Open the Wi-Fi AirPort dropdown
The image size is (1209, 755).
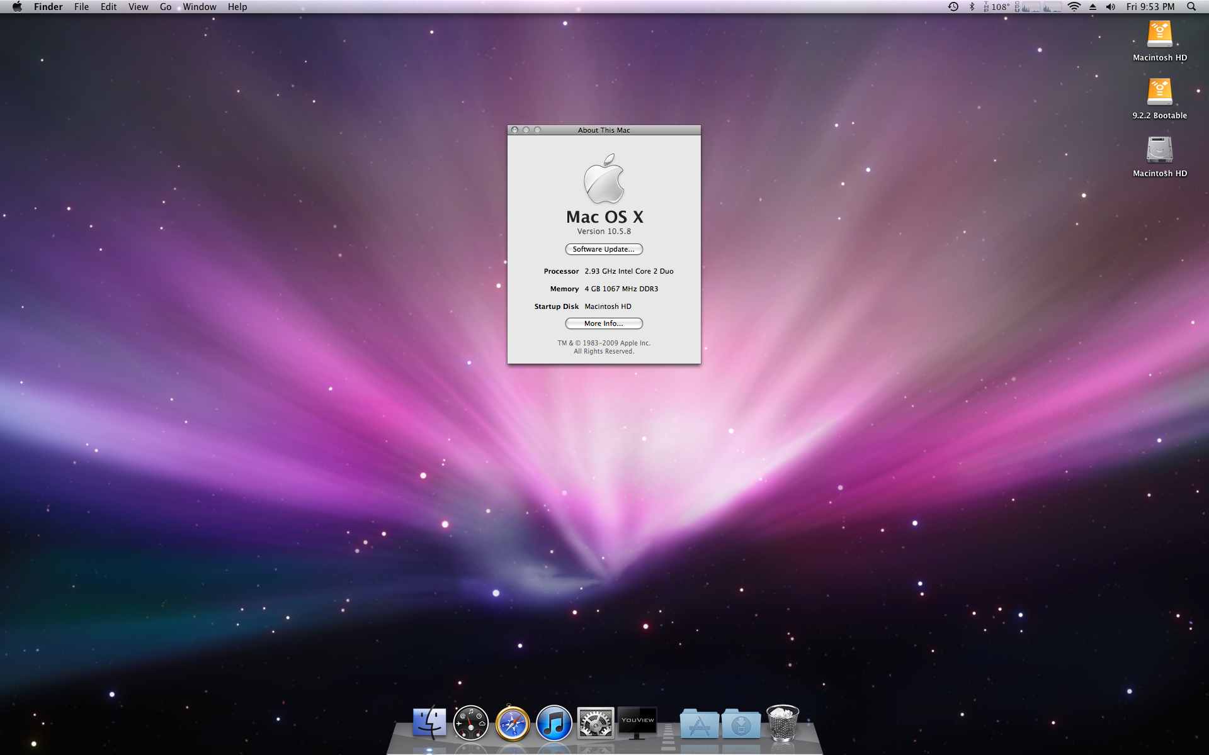(x=1074, y=7)
